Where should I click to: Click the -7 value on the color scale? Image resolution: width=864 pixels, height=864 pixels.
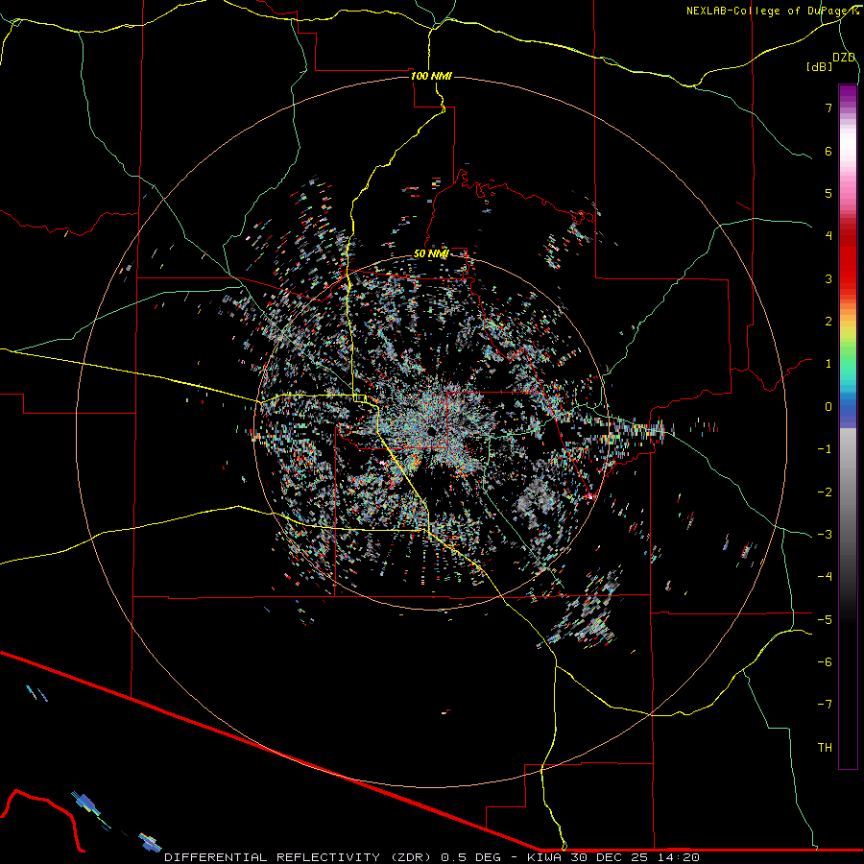(825, 705)
